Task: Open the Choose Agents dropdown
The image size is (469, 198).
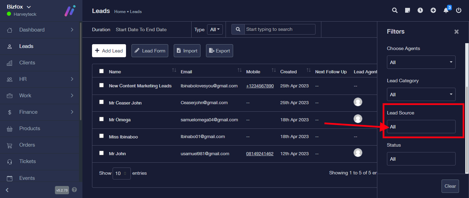Action: (x=421, y=62)
